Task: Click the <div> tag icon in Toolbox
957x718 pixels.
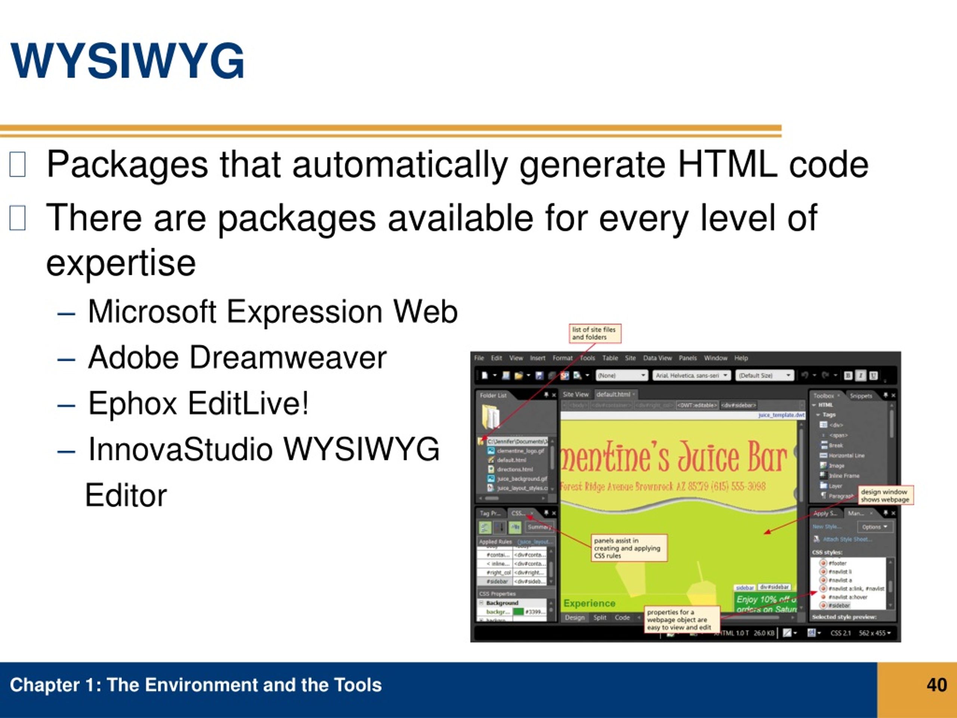Action: (x=824, y=424)
